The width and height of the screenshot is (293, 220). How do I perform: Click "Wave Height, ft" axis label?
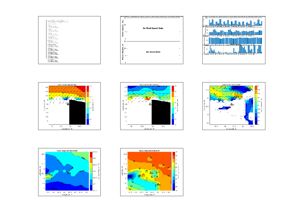(123, 52)
